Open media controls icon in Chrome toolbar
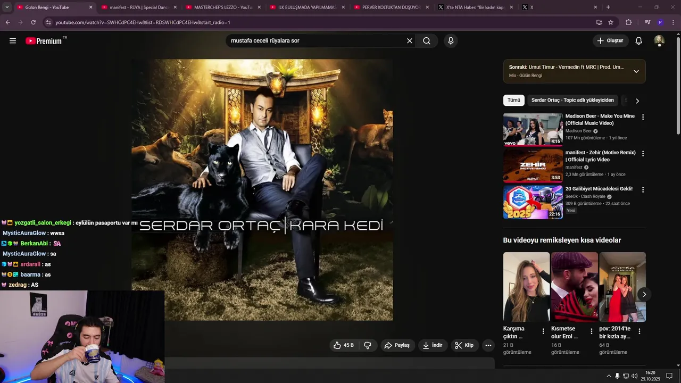Image resolution: width=681 pixels, height=383 pixels. pyautogui.click(x=647, y=22)
